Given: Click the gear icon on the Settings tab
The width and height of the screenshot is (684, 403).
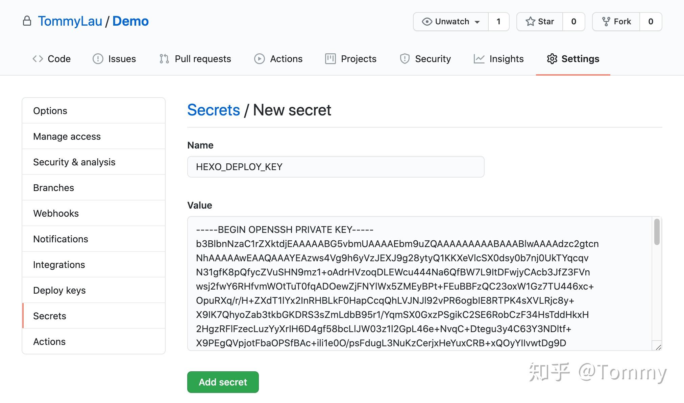Looking at the screenshot, I should click(x=552, y=58).
